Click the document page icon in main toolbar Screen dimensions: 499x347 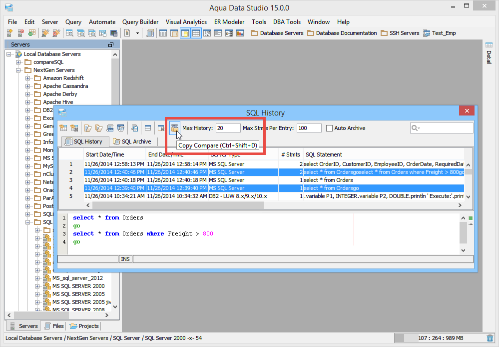(127, 33)
